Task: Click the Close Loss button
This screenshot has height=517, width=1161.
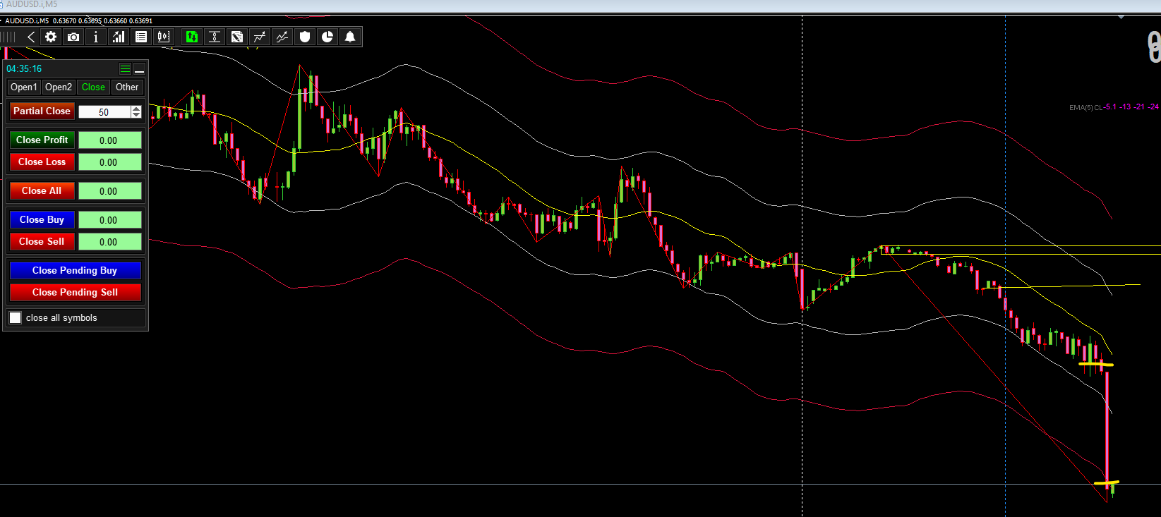Action: point(42,162)
